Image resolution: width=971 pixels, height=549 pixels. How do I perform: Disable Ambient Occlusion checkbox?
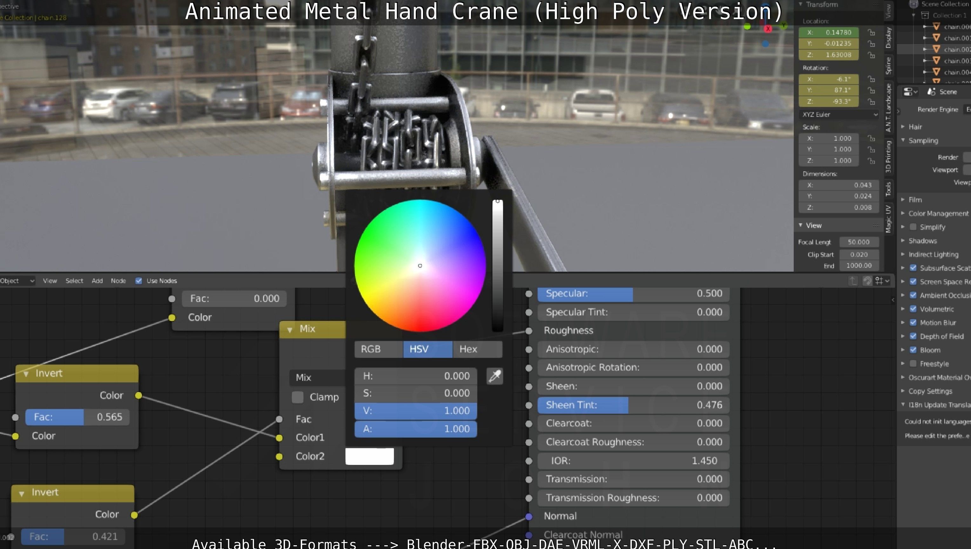[x=913, y=295]
